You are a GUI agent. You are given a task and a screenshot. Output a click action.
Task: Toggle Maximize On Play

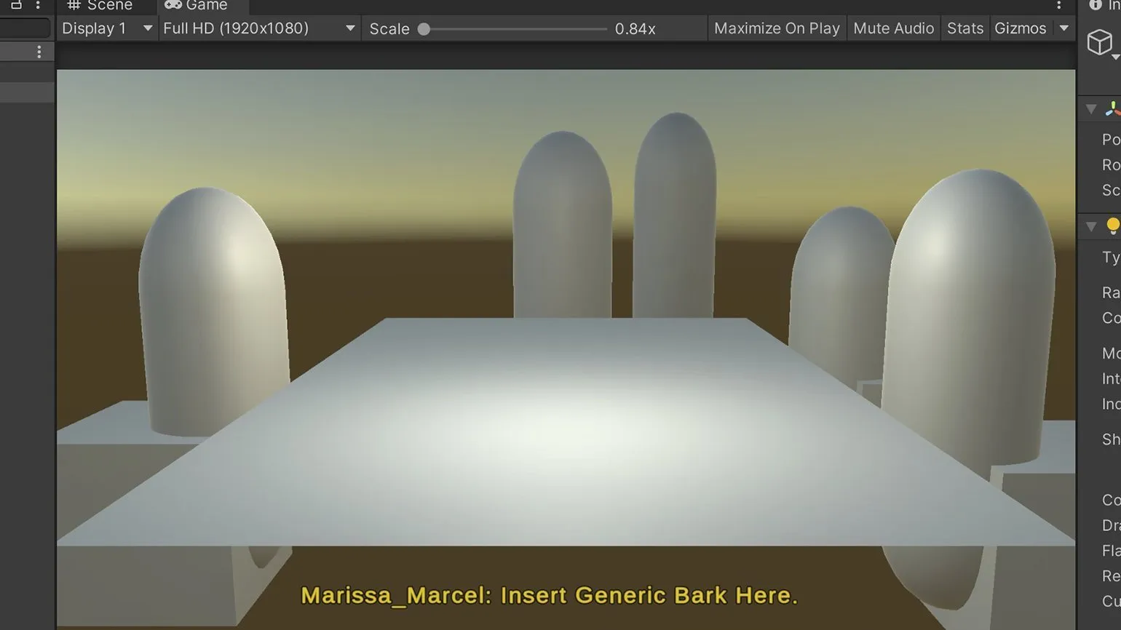click(777, 28)
